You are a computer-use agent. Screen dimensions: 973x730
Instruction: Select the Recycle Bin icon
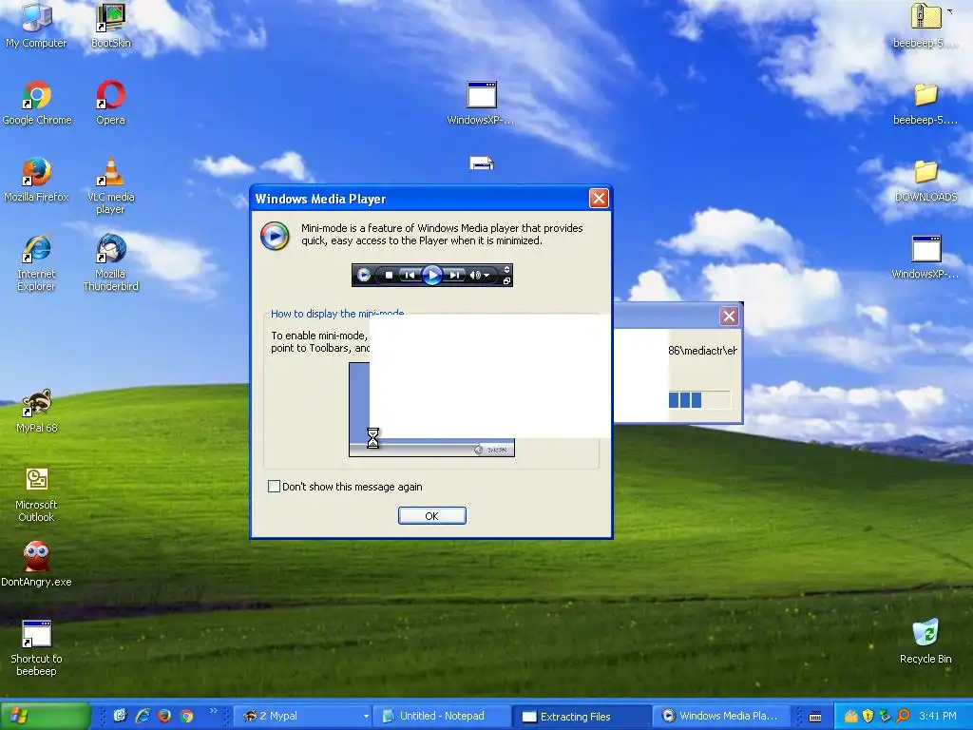coord(925,642)
